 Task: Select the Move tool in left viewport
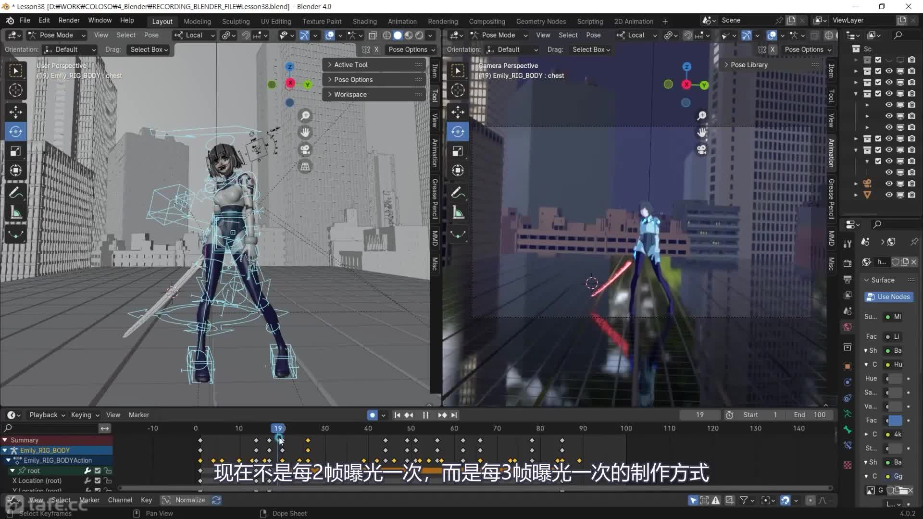15,112
